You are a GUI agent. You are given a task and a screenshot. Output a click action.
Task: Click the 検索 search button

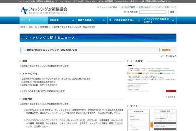pos(172,12)
